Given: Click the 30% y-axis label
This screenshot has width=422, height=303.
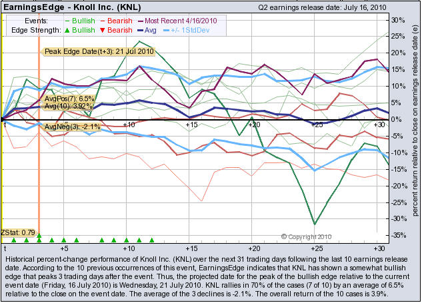Looking at the screenshot, I should tap(398, 21).
